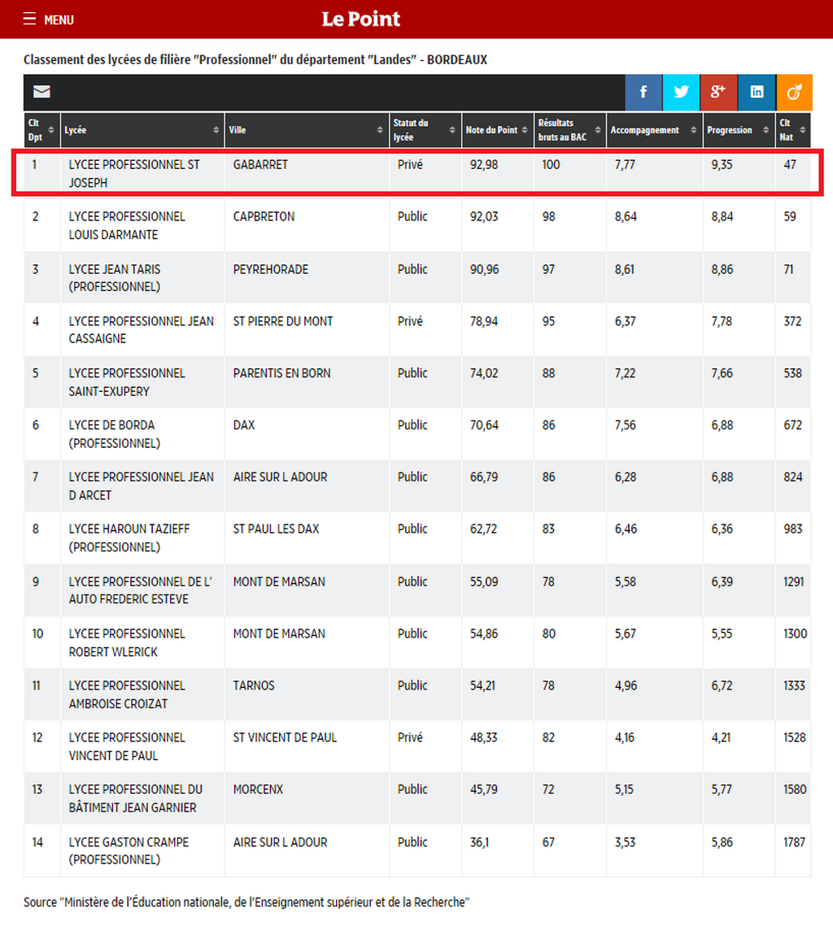This screenshot has width=833, height=927.
Task: Sort table by Lycée column
Action: (x=142, y=130)
